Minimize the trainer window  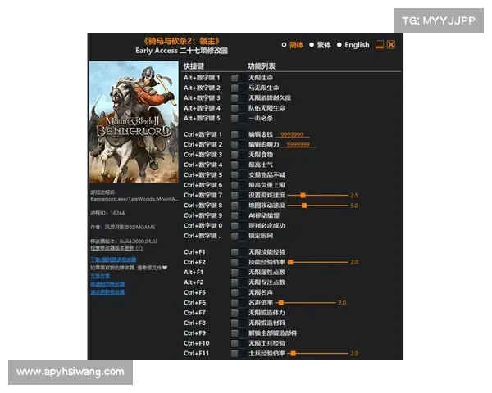[x=379, y=45]
